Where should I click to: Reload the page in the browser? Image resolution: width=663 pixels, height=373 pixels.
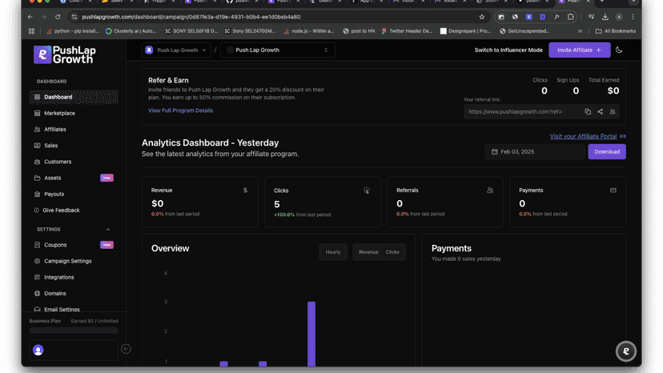click(58, 17)
